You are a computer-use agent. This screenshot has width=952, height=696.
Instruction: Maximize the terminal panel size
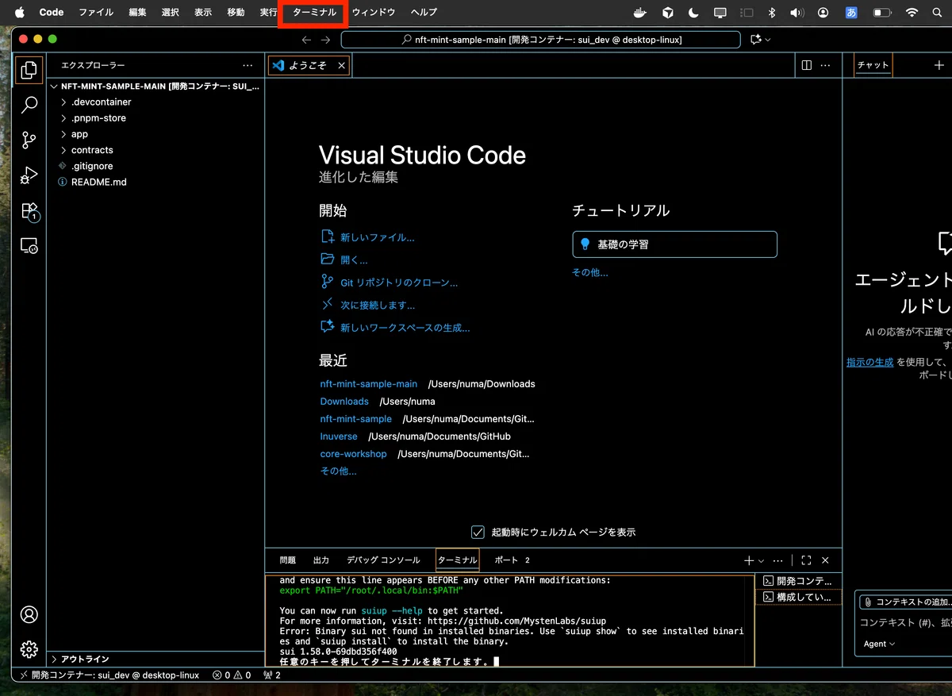click(807, 560)
